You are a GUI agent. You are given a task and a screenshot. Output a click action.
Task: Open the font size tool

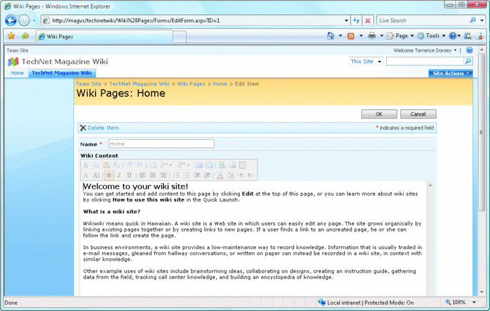96,175
